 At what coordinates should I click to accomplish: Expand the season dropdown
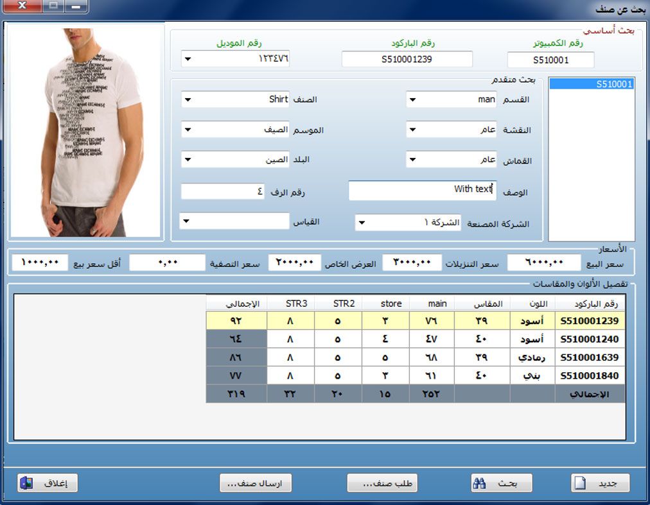click(x=187, y=130)
